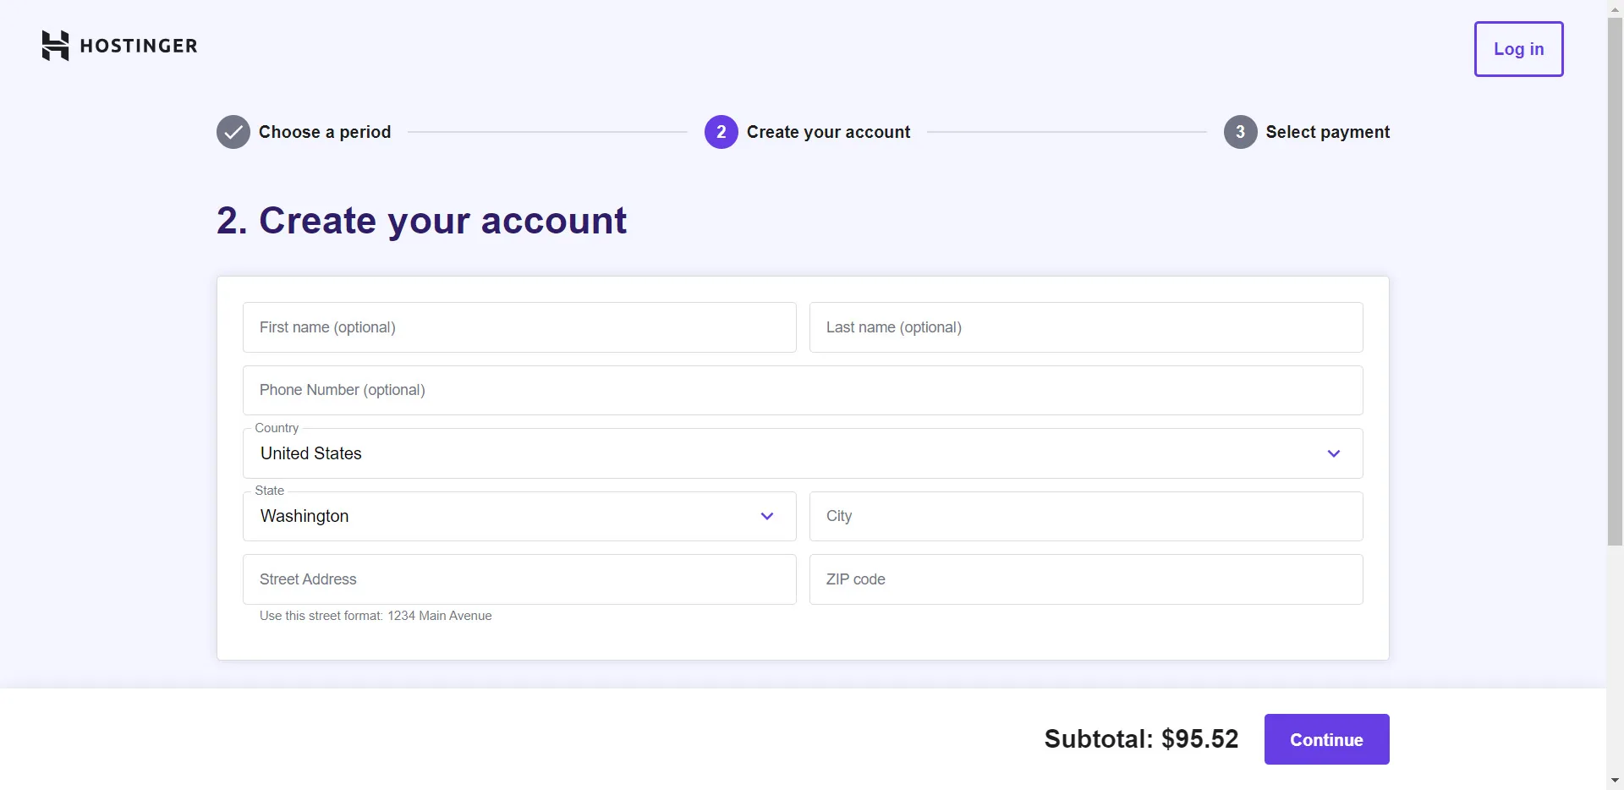The width and height of the screenshot is (1624, 790).
Task: Focus the Street Address field
Action: (x=519, y=579)
